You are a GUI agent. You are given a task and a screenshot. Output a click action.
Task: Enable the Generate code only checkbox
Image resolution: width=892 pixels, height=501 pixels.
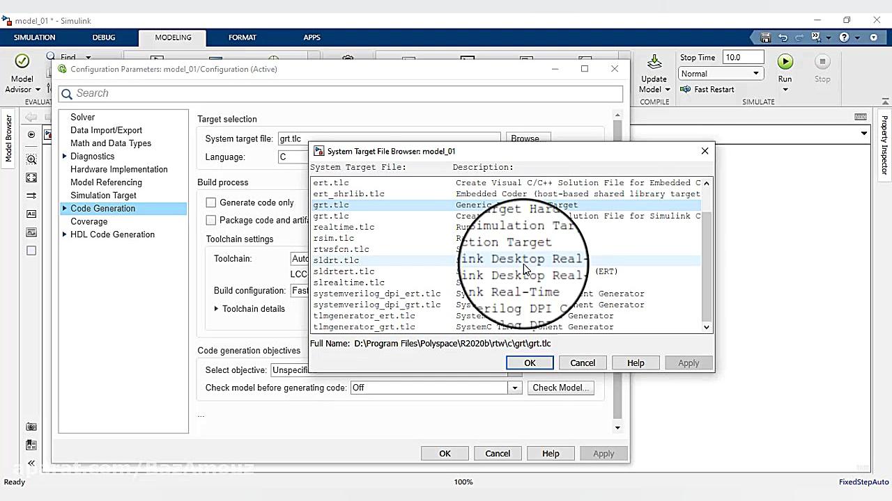[211, 202]
